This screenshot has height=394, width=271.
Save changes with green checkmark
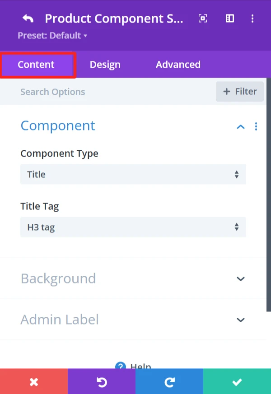point(237,382)
